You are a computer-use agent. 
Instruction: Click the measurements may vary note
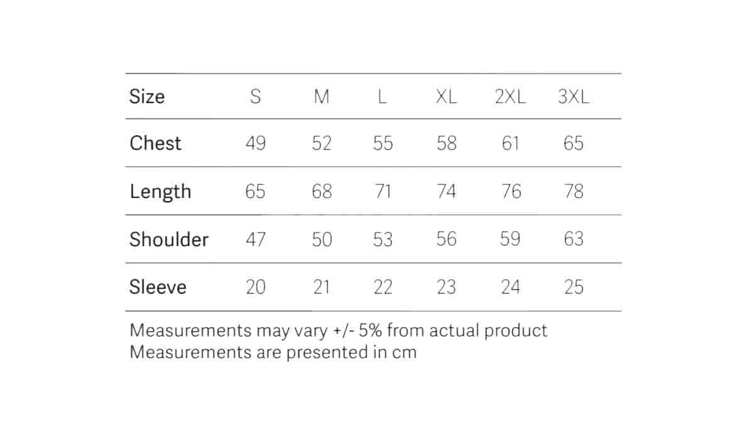(339, 330)
